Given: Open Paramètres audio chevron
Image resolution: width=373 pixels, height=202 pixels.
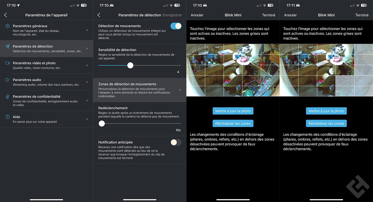Looking at the screenshot, I should (x=87, y=82).
